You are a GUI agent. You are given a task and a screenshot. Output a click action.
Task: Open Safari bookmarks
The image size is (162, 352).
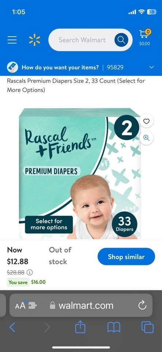coord(114,327)
